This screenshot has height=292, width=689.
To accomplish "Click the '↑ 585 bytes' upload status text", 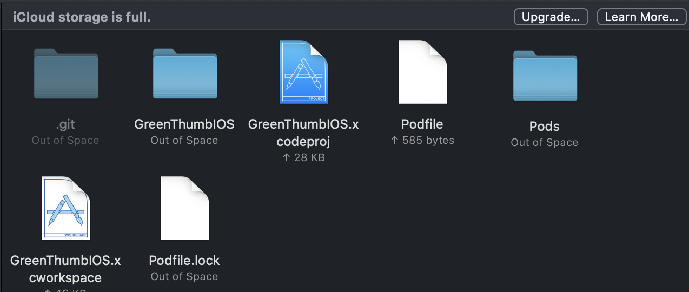I will [422, 141].
